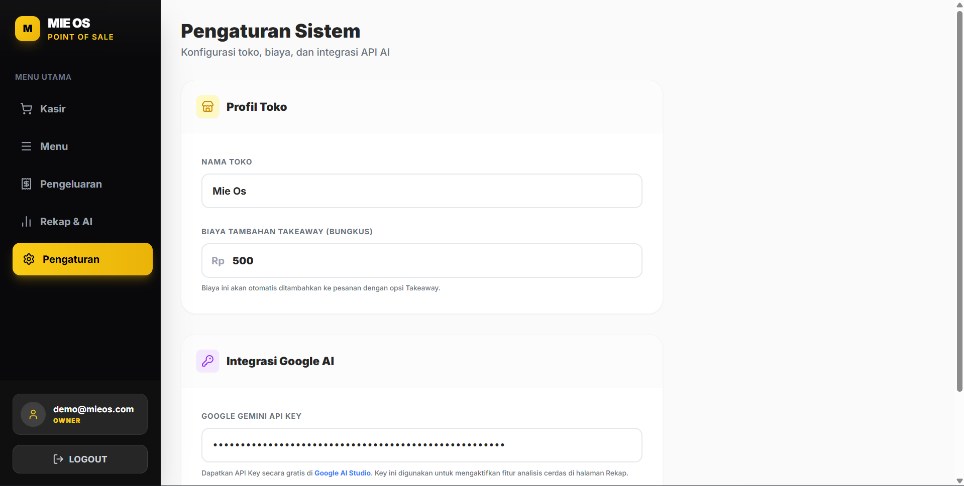Click the purple key icon for Google AI

tap(207, 361)
